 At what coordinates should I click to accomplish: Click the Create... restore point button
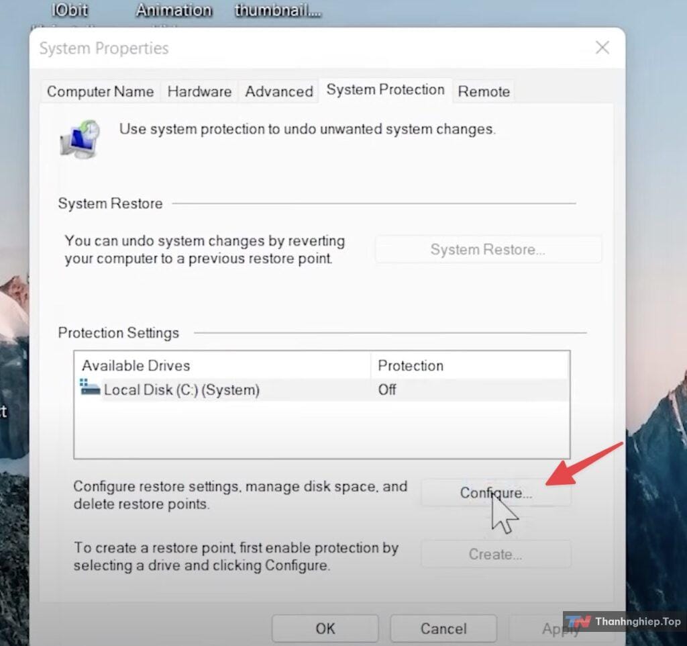point(495,555)
